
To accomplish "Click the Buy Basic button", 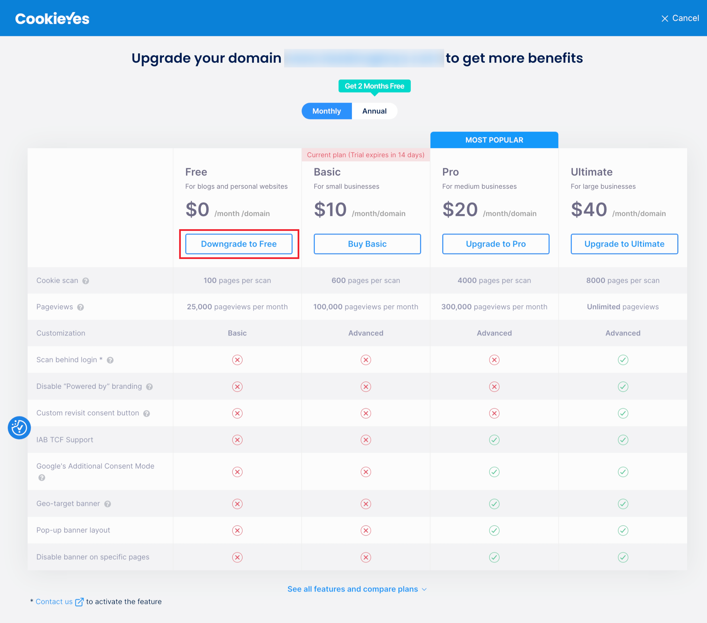I will [367, 244].
